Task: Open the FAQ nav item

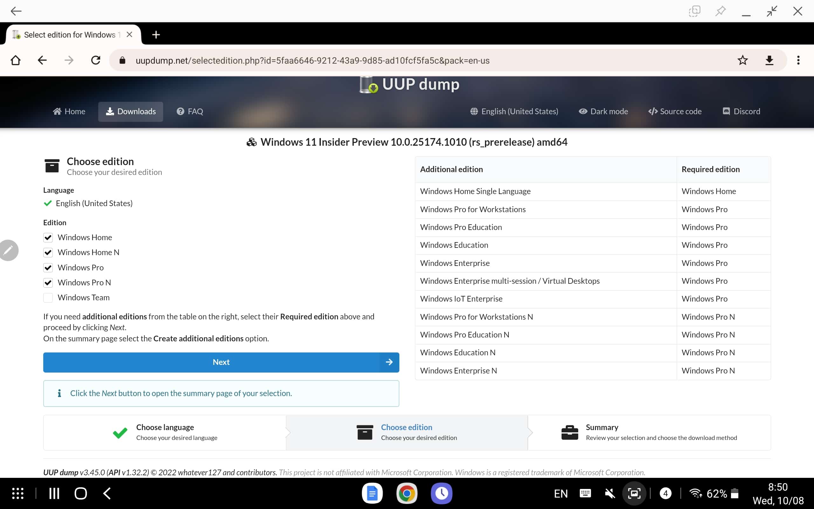Action: point(190,111)
